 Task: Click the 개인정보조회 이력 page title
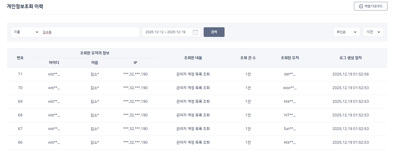25,7
